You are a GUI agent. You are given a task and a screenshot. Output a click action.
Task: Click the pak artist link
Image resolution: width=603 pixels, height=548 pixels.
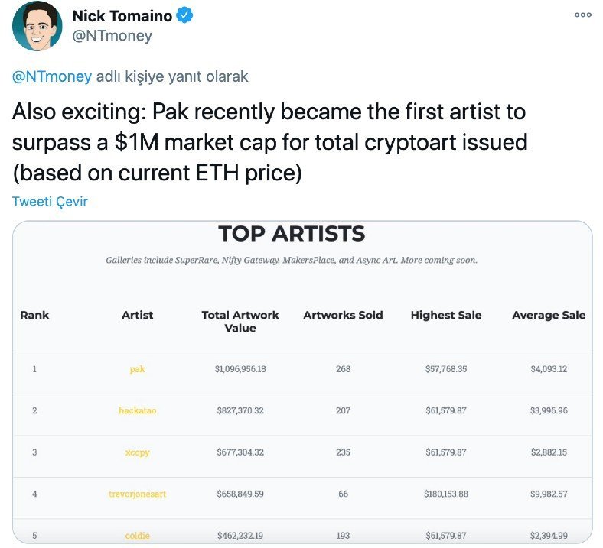pos(137,369)
